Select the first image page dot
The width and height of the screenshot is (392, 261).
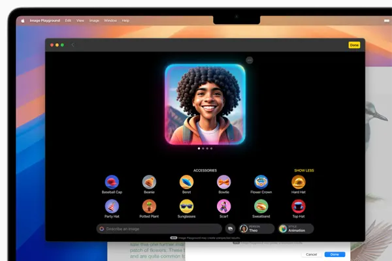pos(199,148)
